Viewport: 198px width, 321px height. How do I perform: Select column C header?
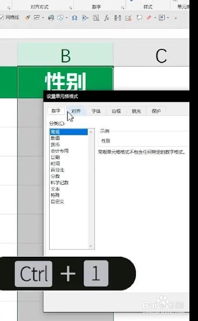pos(151,54)
